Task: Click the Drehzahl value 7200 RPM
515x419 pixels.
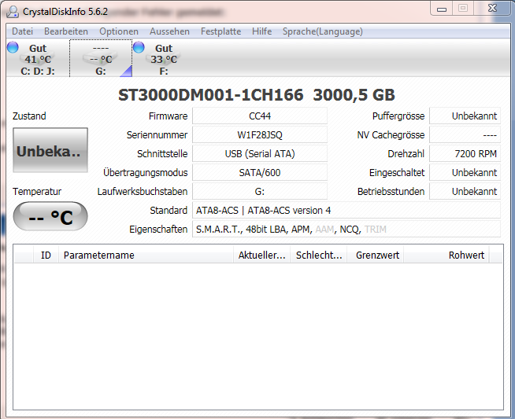Action: coord(465,154)
